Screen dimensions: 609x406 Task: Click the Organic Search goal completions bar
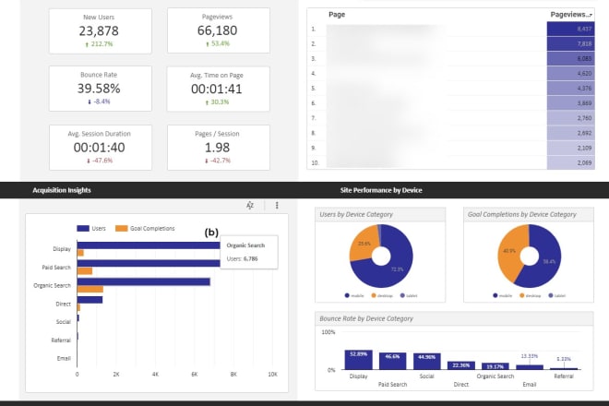(x=90, y=289)
